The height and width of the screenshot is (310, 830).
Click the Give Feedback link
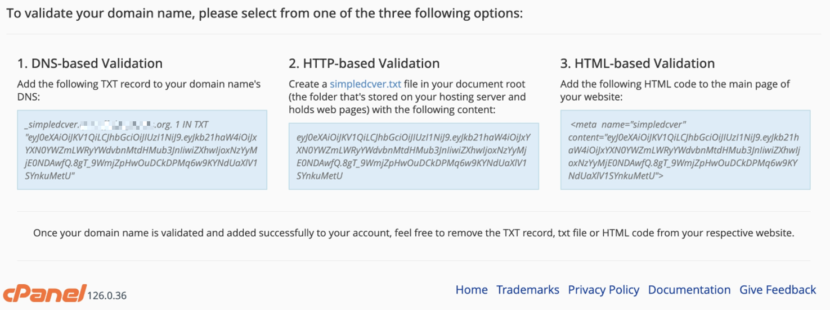point(777,290)
